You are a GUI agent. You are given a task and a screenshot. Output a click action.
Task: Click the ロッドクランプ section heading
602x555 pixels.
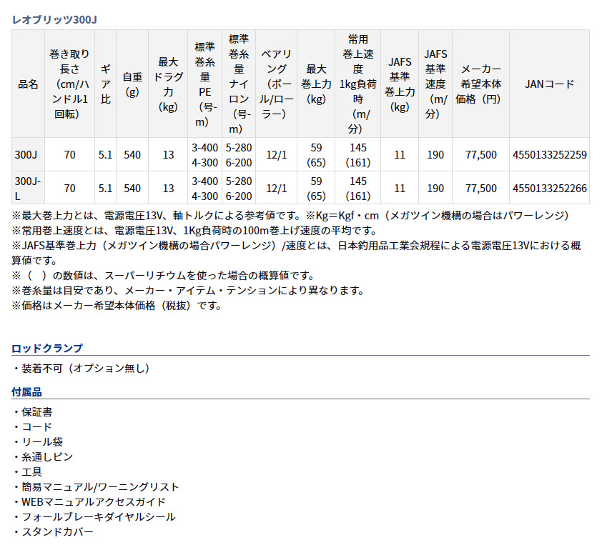[47, 348]
